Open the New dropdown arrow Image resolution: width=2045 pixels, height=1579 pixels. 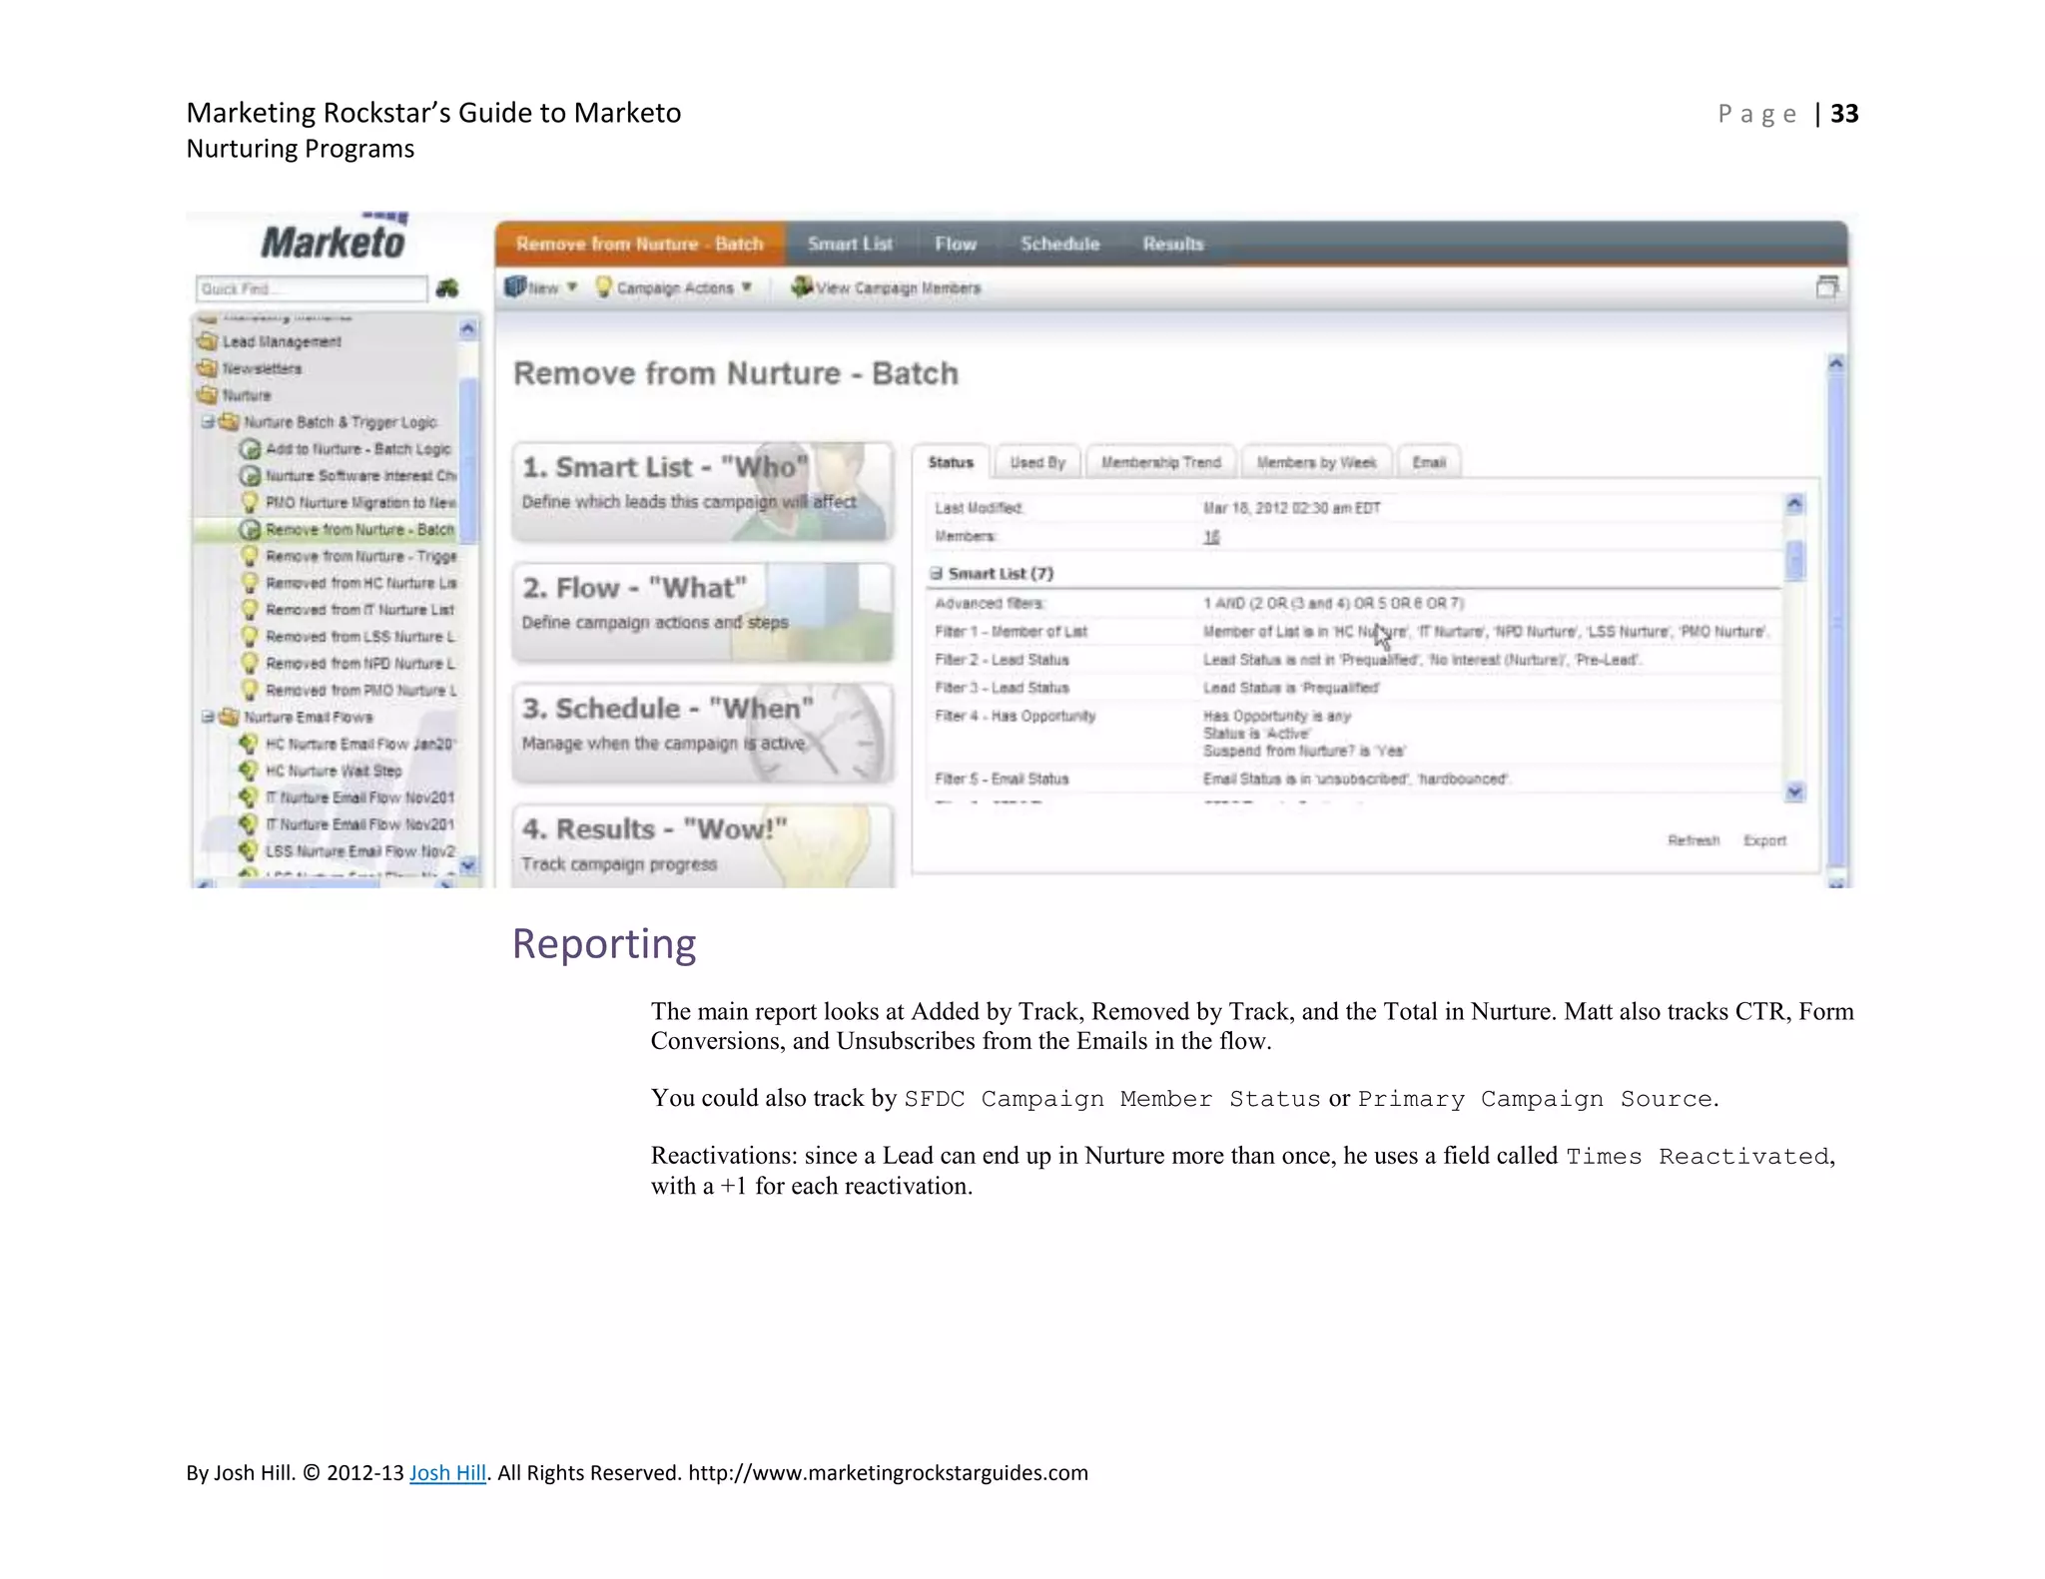click(572, 287)
